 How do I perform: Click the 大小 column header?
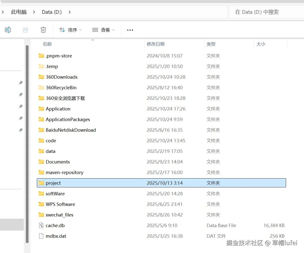click(261, 44)
